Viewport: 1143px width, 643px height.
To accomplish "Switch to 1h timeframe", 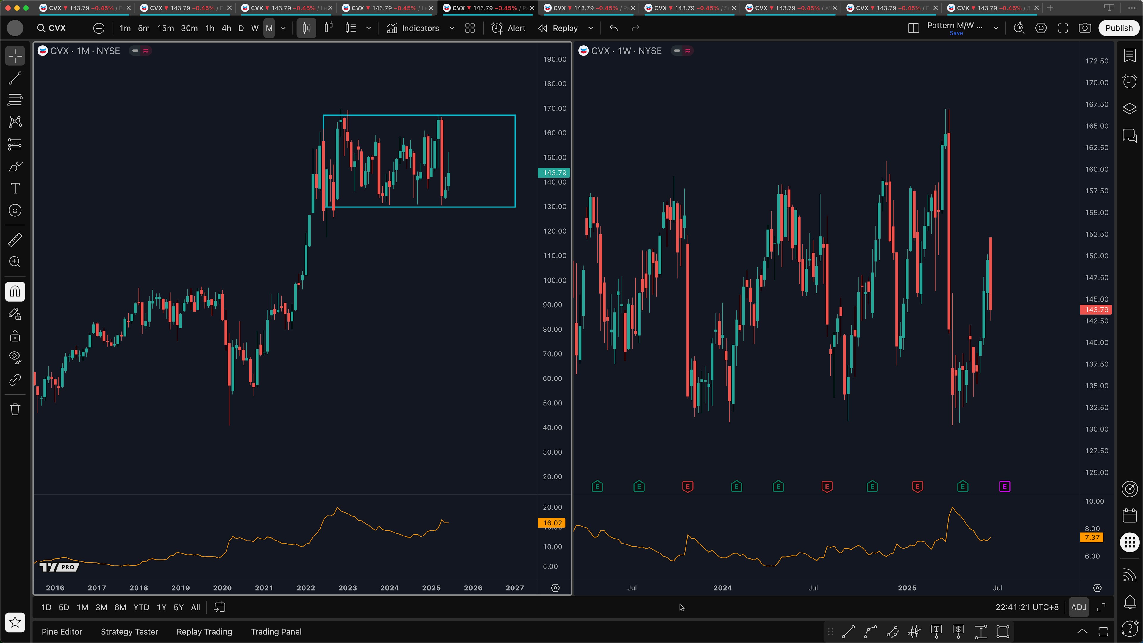I will click(x=210, y=28).
